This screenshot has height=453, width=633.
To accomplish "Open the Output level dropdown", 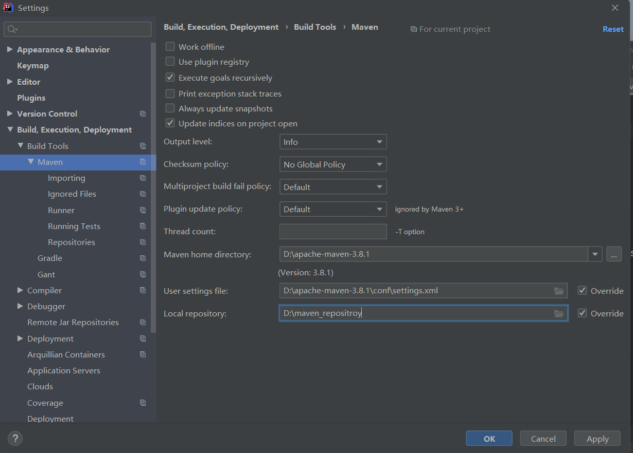I will (x=333, y=142).
